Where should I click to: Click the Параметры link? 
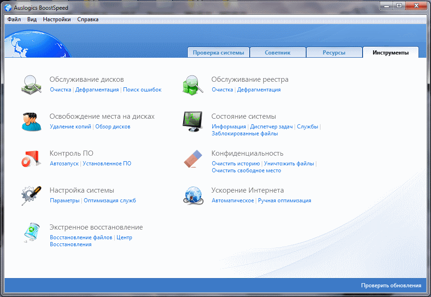click(x=65, y=200)
